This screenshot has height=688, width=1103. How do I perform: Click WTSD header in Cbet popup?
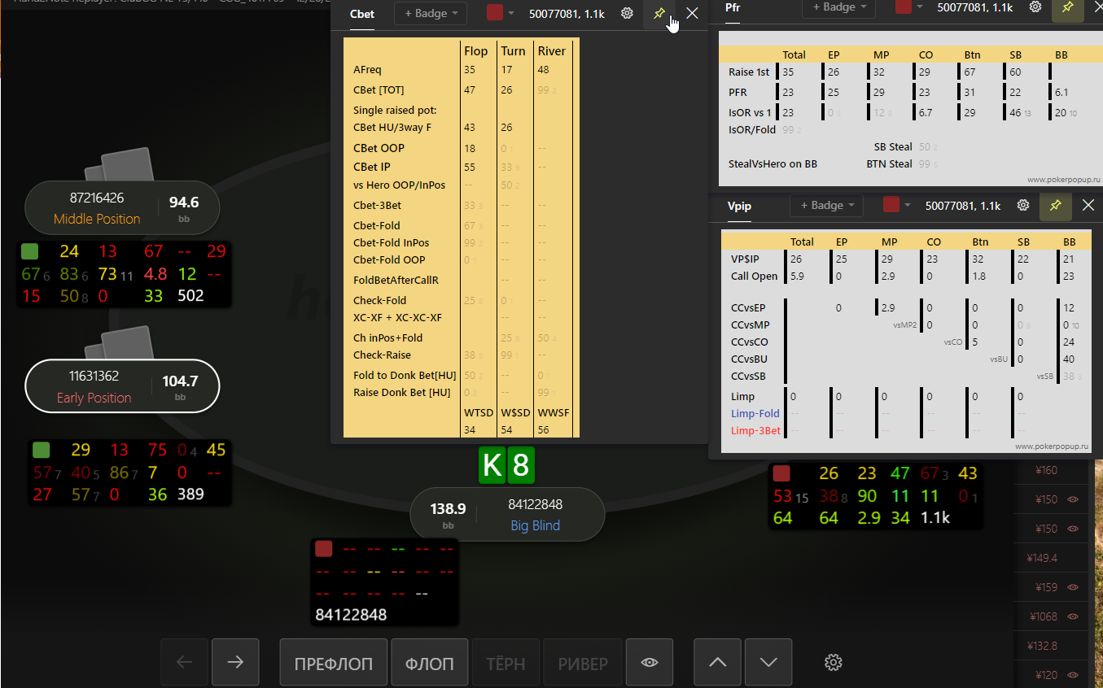[479, 412]
